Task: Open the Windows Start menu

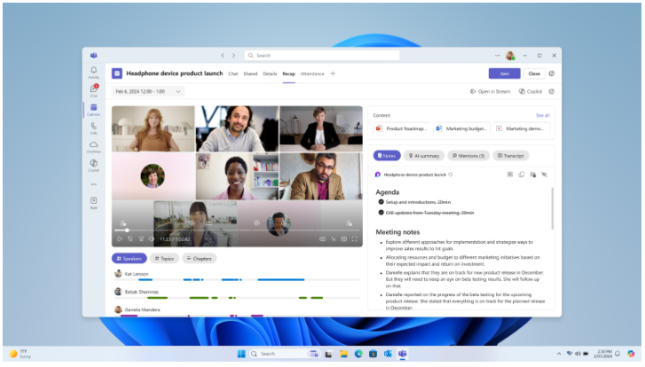Action: [241, 354]
